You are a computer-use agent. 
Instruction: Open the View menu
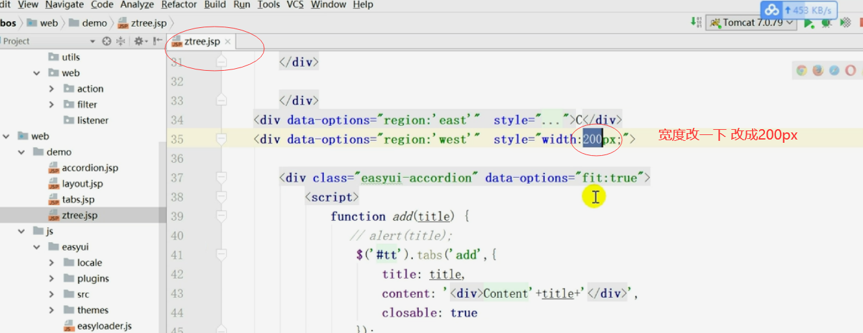27,5
